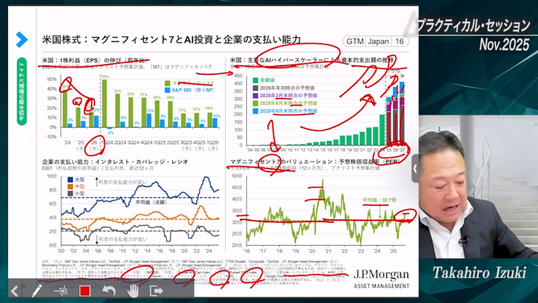Screen dimensions: 538x303
Task: Click Japan label in header badge
Action: (378, 42)
